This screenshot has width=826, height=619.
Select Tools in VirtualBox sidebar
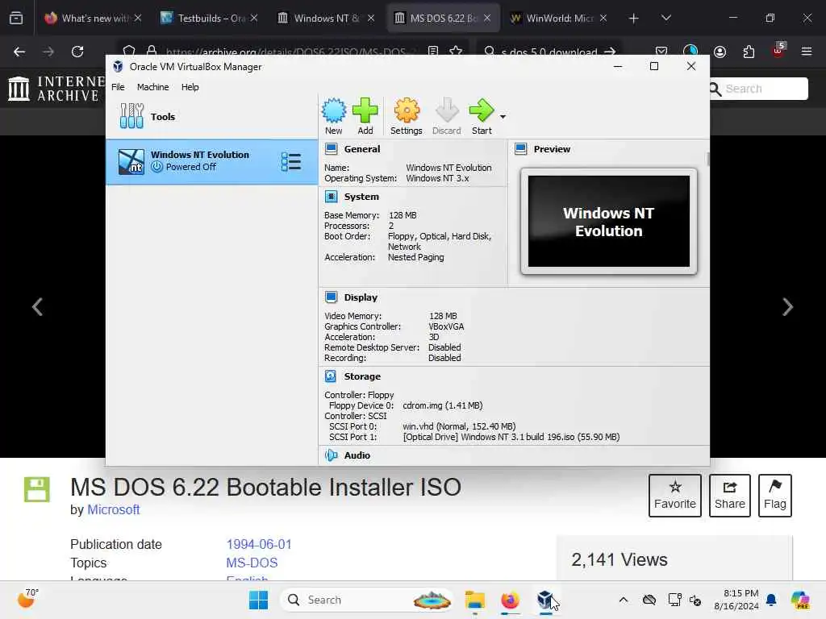[212, 116]
